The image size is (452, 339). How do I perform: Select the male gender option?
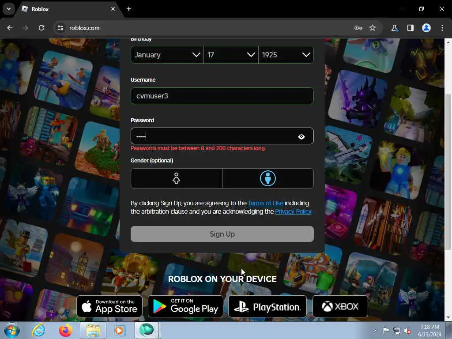tap(268, 178)
